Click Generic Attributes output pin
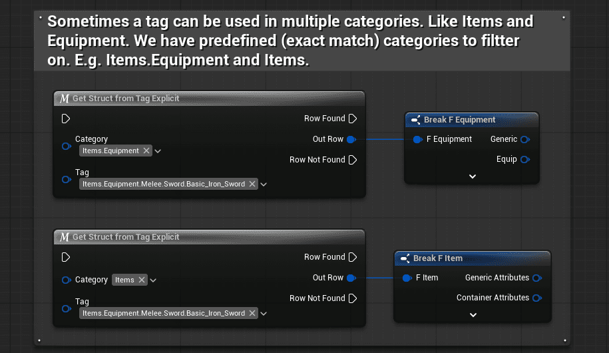This screenshot has width=609, height=353. click(x=537, y=278)
